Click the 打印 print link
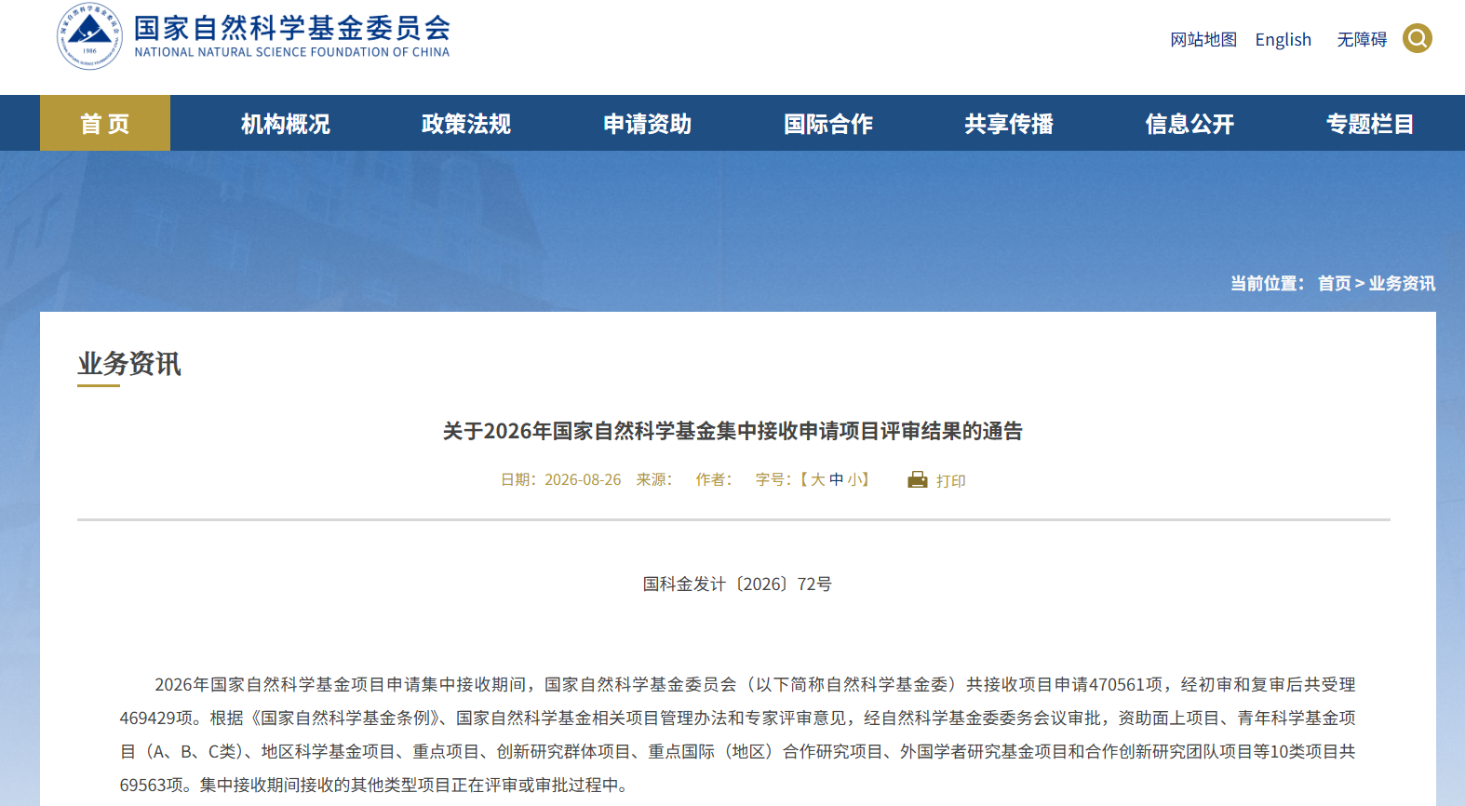The image size is (1465, 806). (x=951, y=480)
